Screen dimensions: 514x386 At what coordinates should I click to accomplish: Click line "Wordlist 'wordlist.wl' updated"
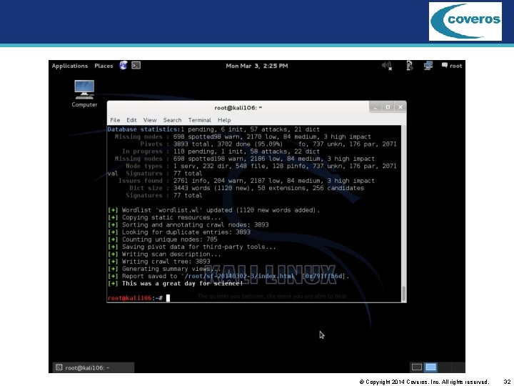point(213,210)
